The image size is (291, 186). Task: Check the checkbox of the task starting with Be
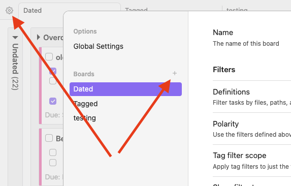49,138
